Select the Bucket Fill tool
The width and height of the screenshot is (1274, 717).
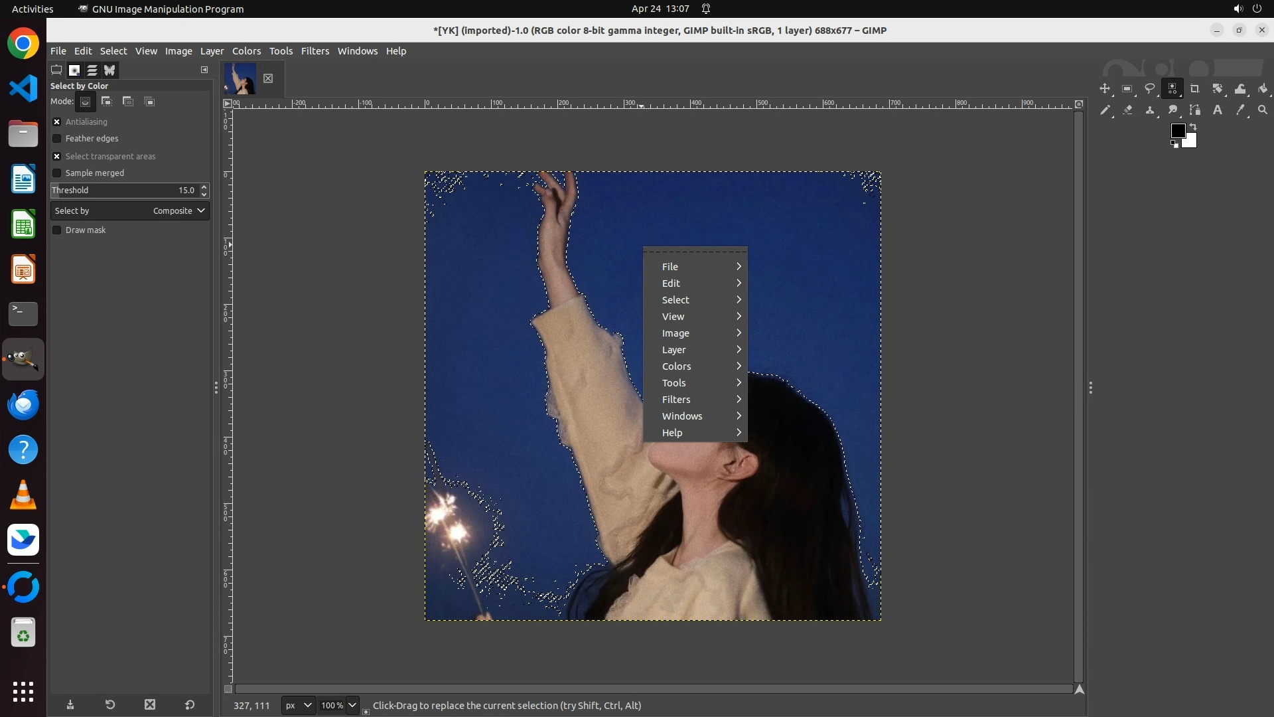tap(1263, 88)
